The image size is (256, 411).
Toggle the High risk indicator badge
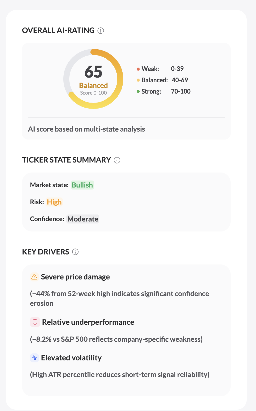54,202
